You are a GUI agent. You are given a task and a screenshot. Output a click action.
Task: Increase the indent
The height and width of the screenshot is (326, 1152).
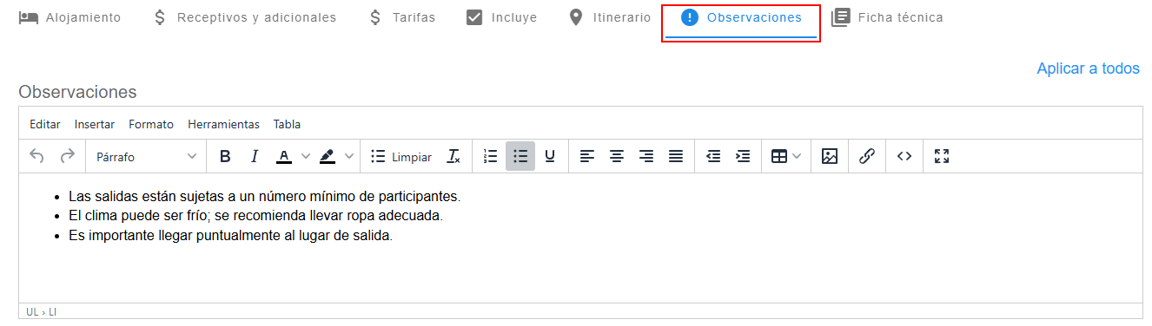click(743, 156)
